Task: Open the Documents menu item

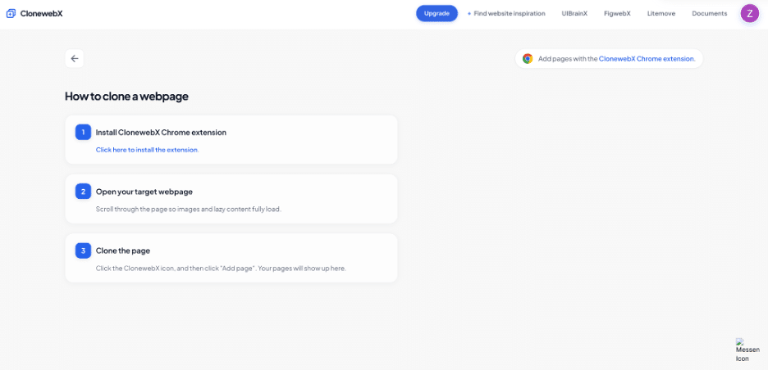Action: [709, 14]
